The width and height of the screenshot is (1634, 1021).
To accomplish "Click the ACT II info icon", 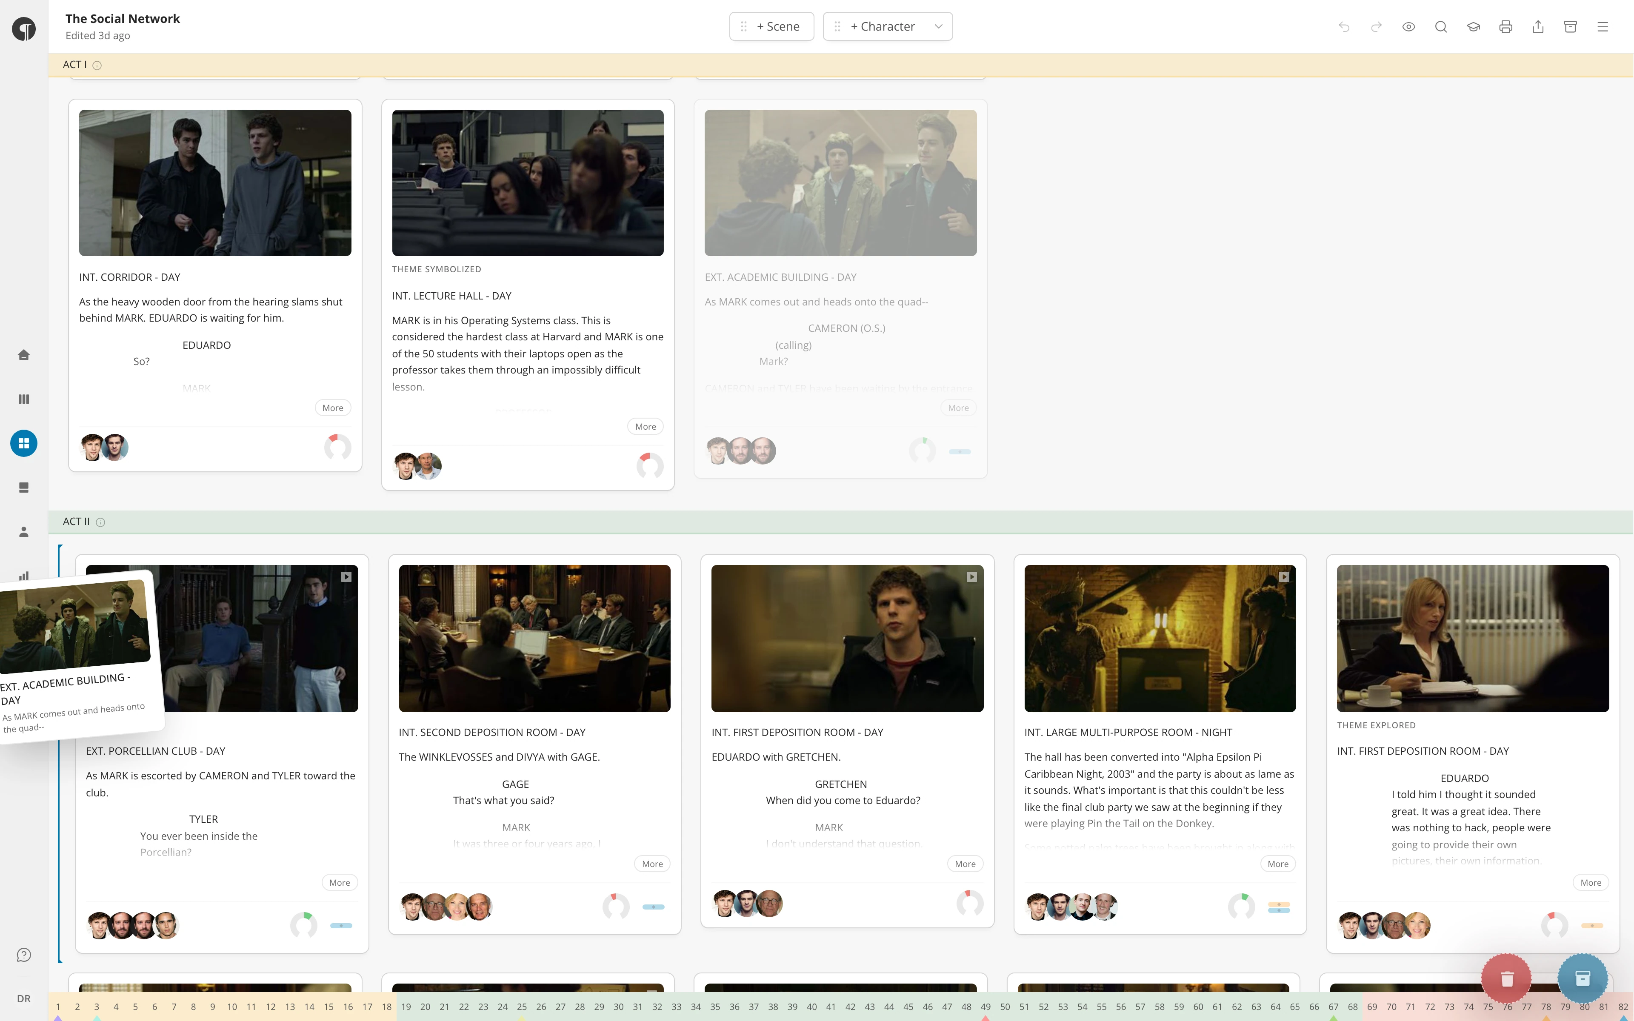I will pyautogui.click(x=100, y=522).
